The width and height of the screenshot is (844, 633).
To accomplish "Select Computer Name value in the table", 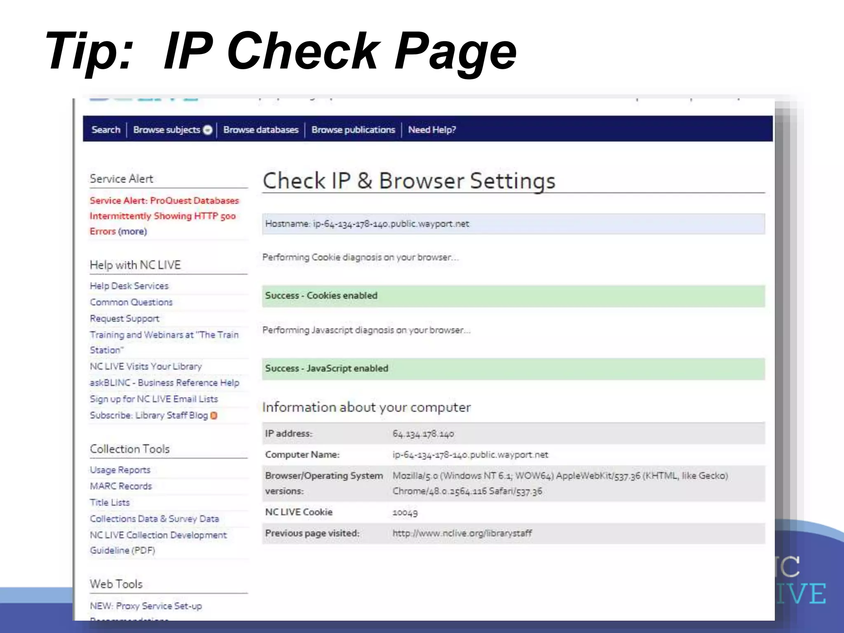I will pos(470,455).
